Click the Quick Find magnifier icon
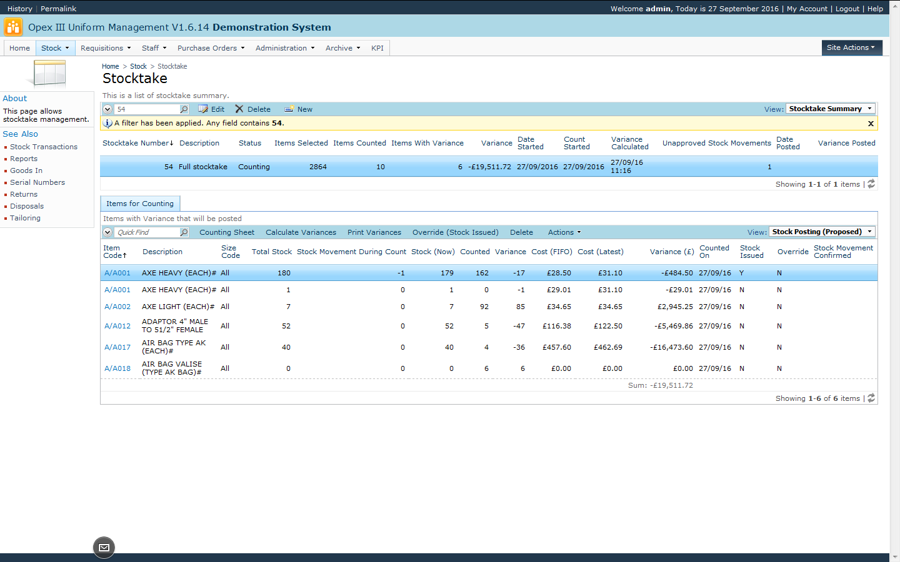Image resolution: width=900 pixels, height=562 pixels. 184,232
